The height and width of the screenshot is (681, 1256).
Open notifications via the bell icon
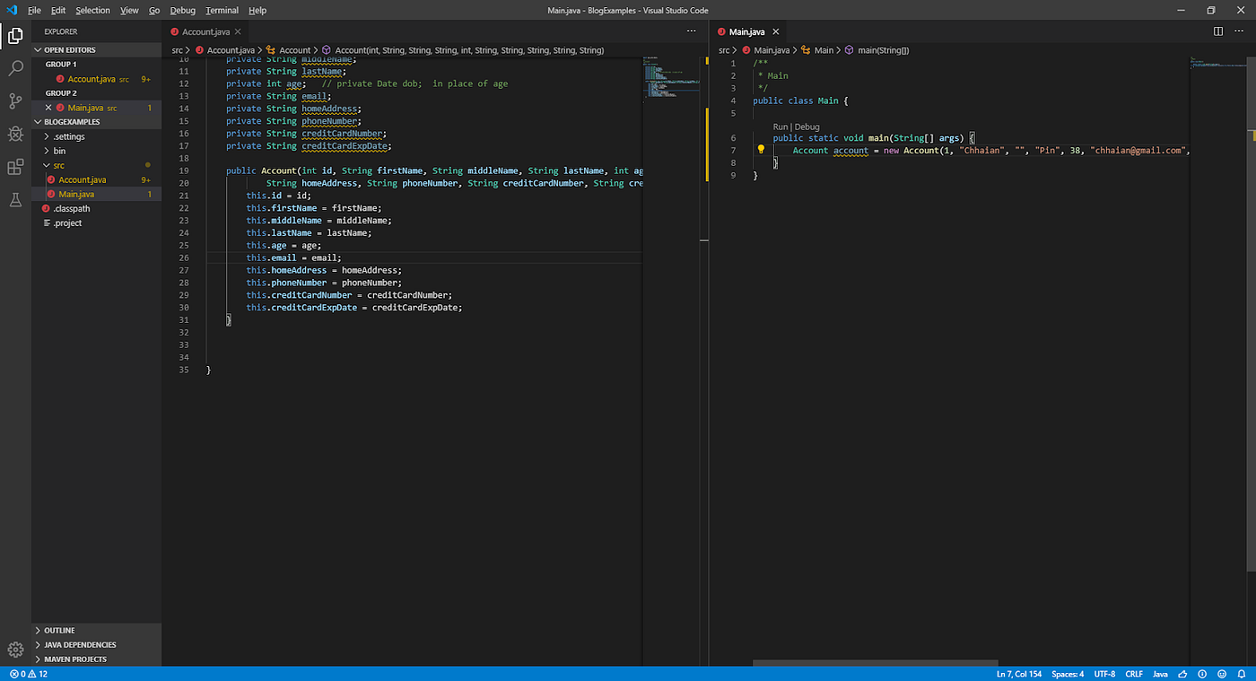[1241, 673]
